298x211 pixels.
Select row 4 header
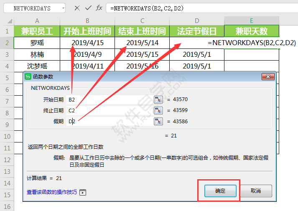click(x=7, y=66)
